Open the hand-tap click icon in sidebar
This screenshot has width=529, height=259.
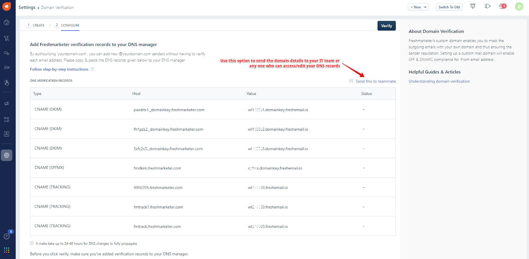point(7,82)
